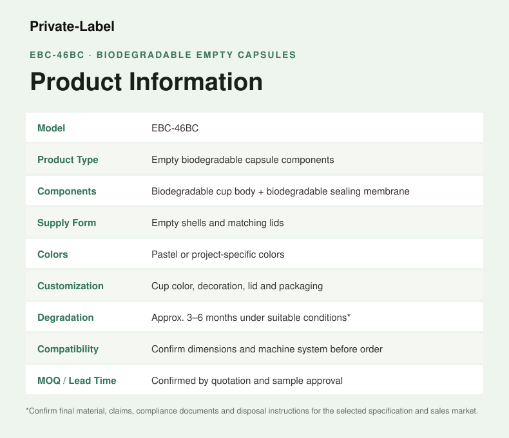Select the Colors row label
Screen dimensions: 509x438
[53, 254]
